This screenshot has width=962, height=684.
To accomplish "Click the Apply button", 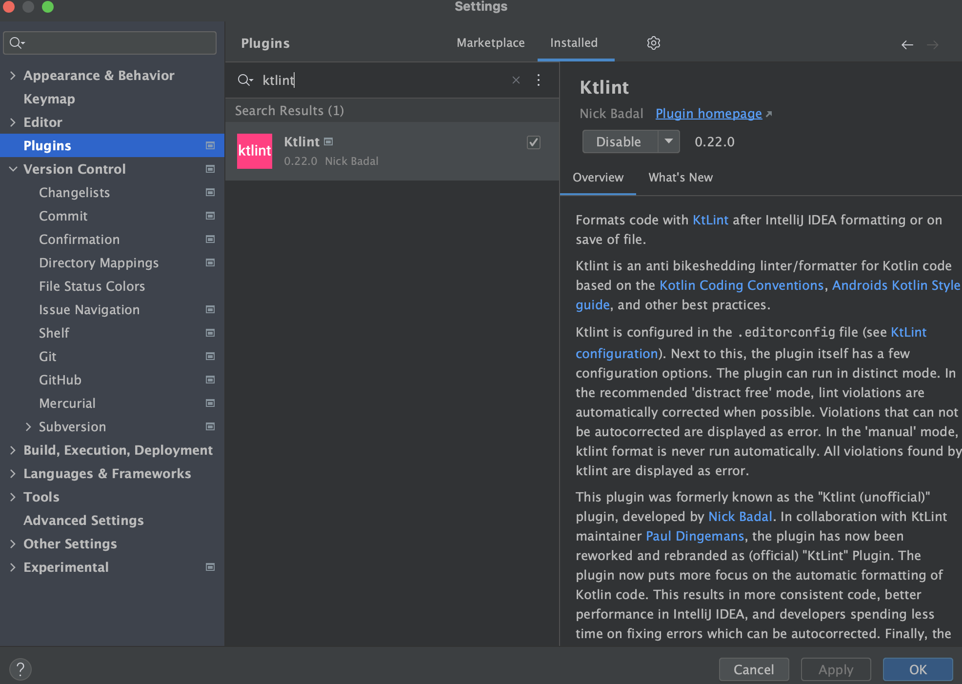I will tap(836, 669).
